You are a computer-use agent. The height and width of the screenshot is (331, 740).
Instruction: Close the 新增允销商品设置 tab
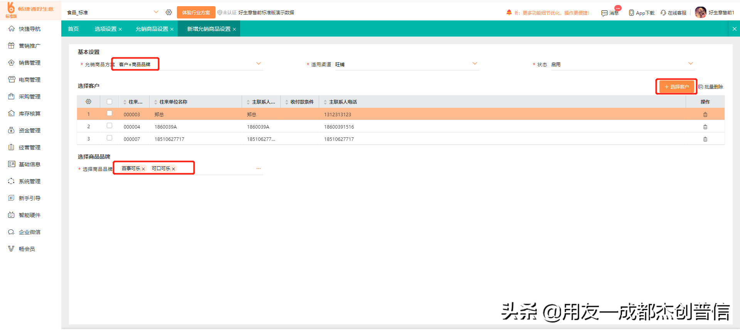[234, 29]
